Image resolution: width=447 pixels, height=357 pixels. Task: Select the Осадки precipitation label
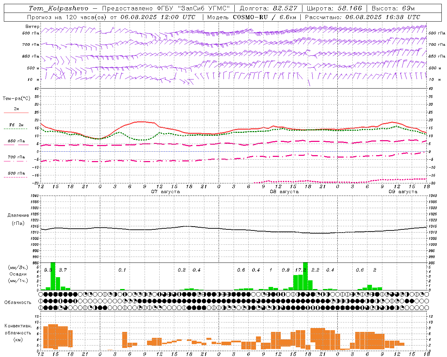click(18, 274)
